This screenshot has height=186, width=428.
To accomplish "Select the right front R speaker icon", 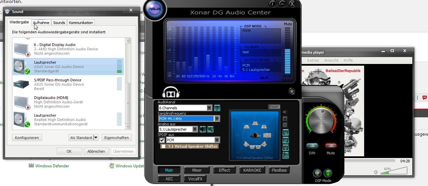I will [264, 126].
